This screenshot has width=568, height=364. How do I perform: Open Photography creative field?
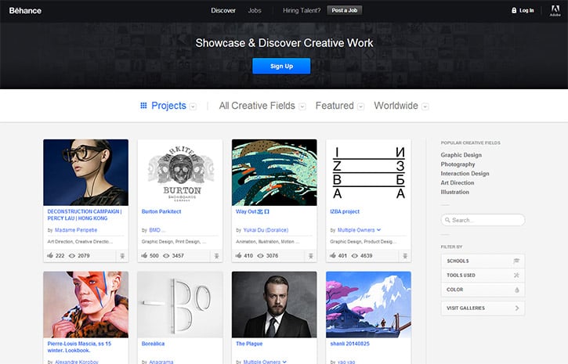(458, 164)
